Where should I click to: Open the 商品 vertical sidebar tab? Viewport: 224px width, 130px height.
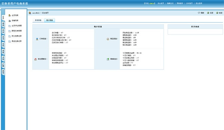tap(3, 24)
